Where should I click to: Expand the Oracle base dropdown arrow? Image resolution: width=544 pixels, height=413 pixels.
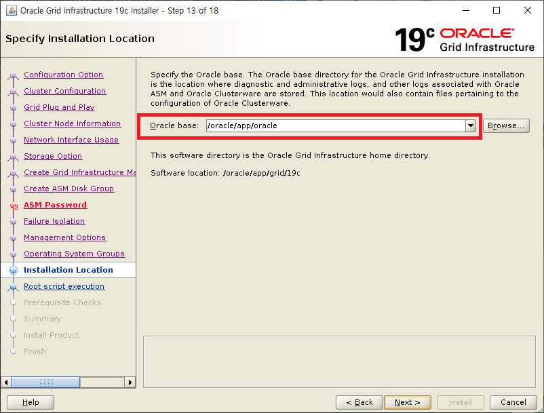(x=471, y=125)
